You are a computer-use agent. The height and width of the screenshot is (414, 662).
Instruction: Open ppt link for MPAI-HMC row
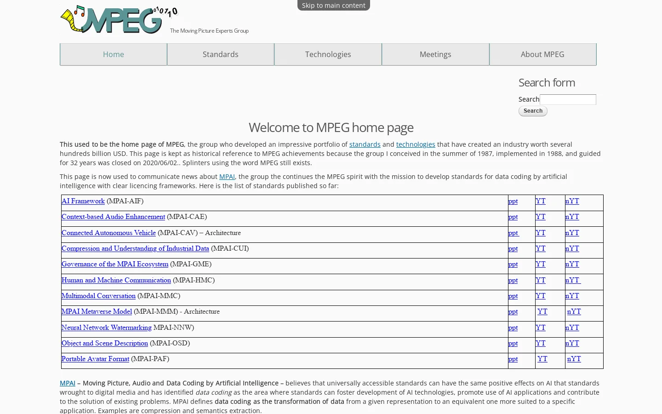(513, 280)
